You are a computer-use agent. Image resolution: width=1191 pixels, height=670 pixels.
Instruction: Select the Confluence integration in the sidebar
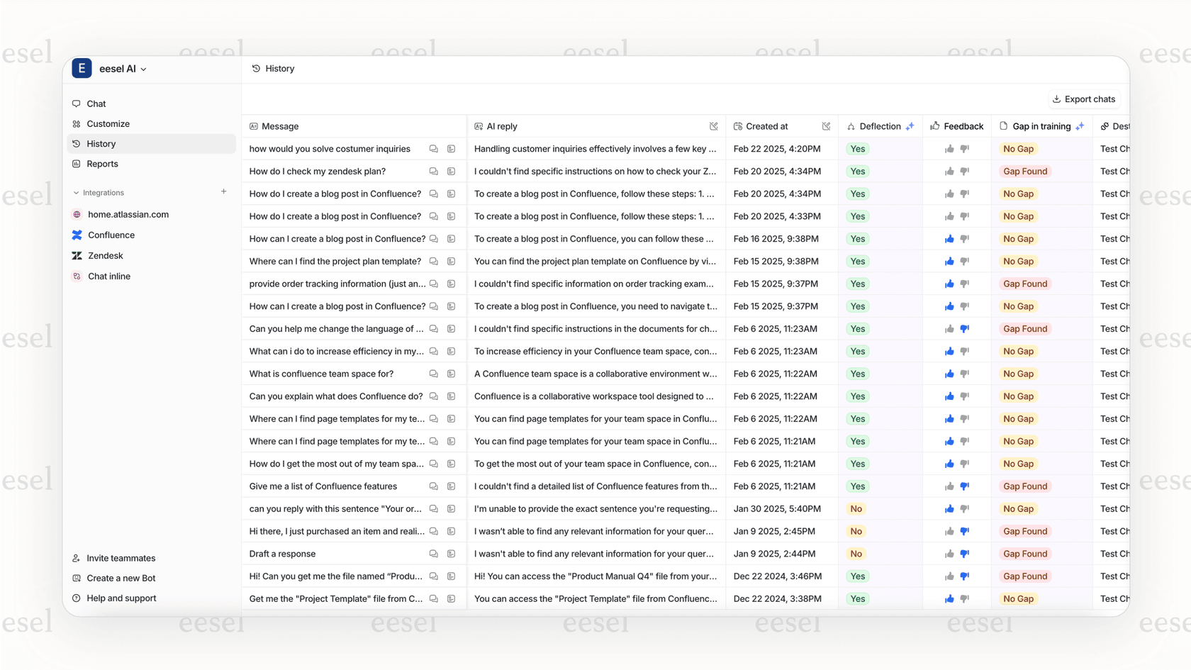point(111,235)
